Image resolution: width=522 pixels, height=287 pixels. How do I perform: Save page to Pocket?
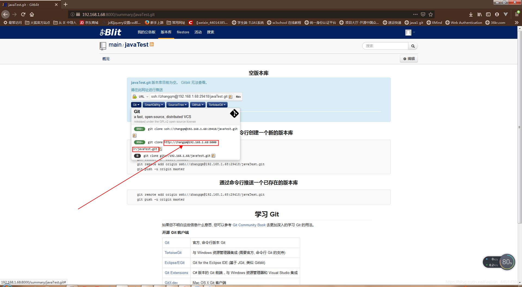tap(423, 14)
